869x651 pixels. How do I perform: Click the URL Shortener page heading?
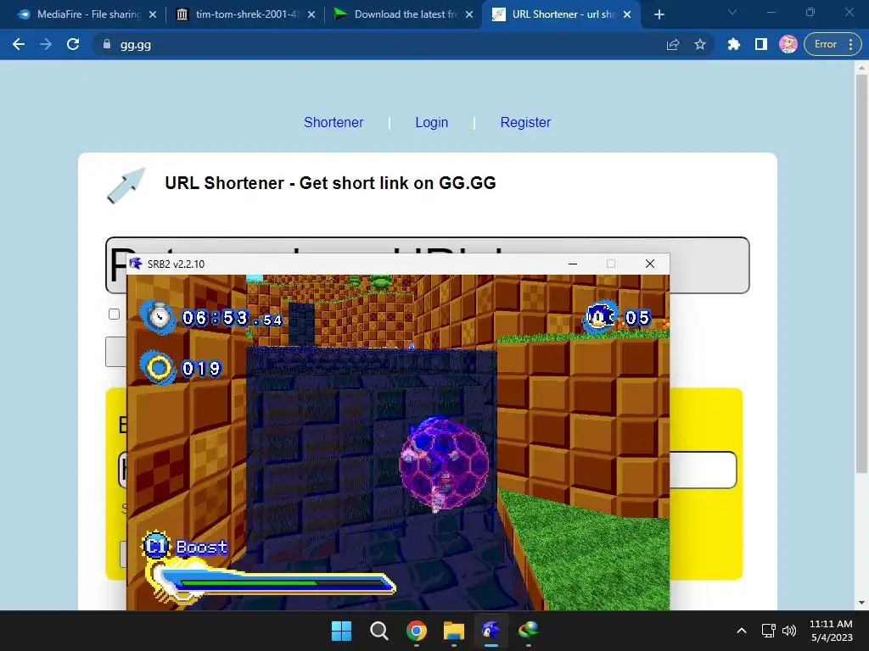[330, 183]
